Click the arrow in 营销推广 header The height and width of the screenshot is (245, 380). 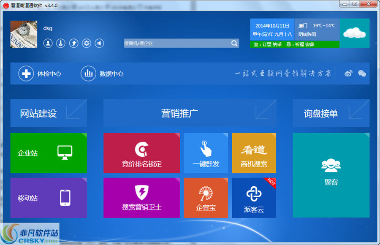[266, 110]
